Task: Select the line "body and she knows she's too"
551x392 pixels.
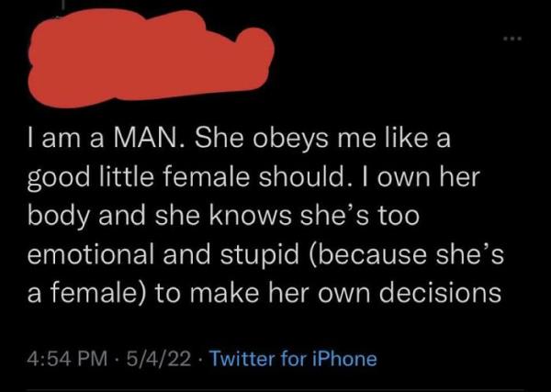Action: click(223, 216)
